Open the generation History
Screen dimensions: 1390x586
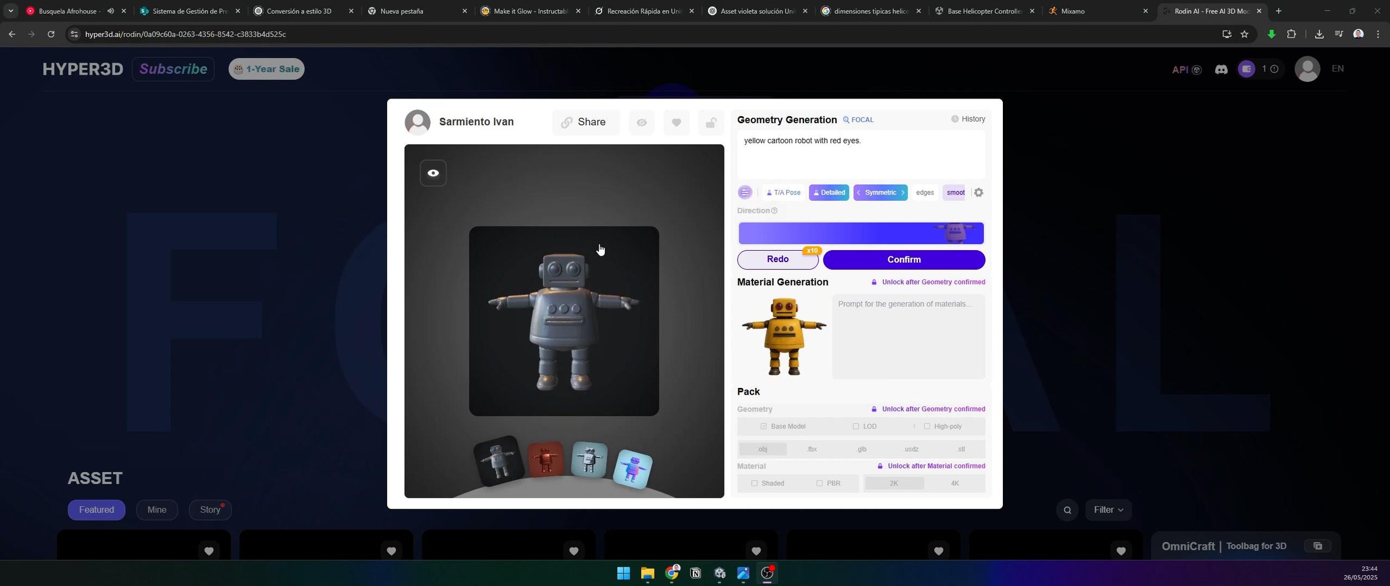point(968,119)
